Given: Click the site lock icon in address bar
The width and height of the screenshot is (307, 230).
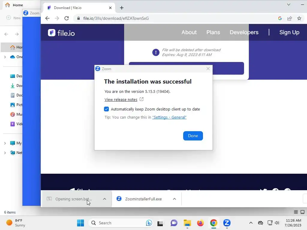Looking at the screenshot, I should 79,18.
